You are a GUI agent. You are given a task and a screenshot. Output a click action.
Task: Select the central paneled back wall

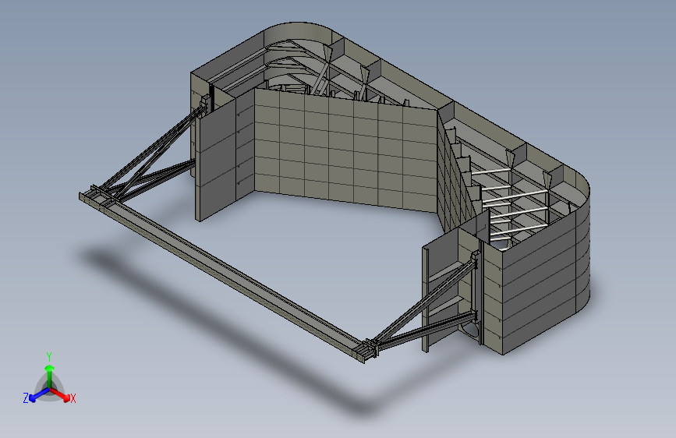pyautogui.click(x=345, y=150)
